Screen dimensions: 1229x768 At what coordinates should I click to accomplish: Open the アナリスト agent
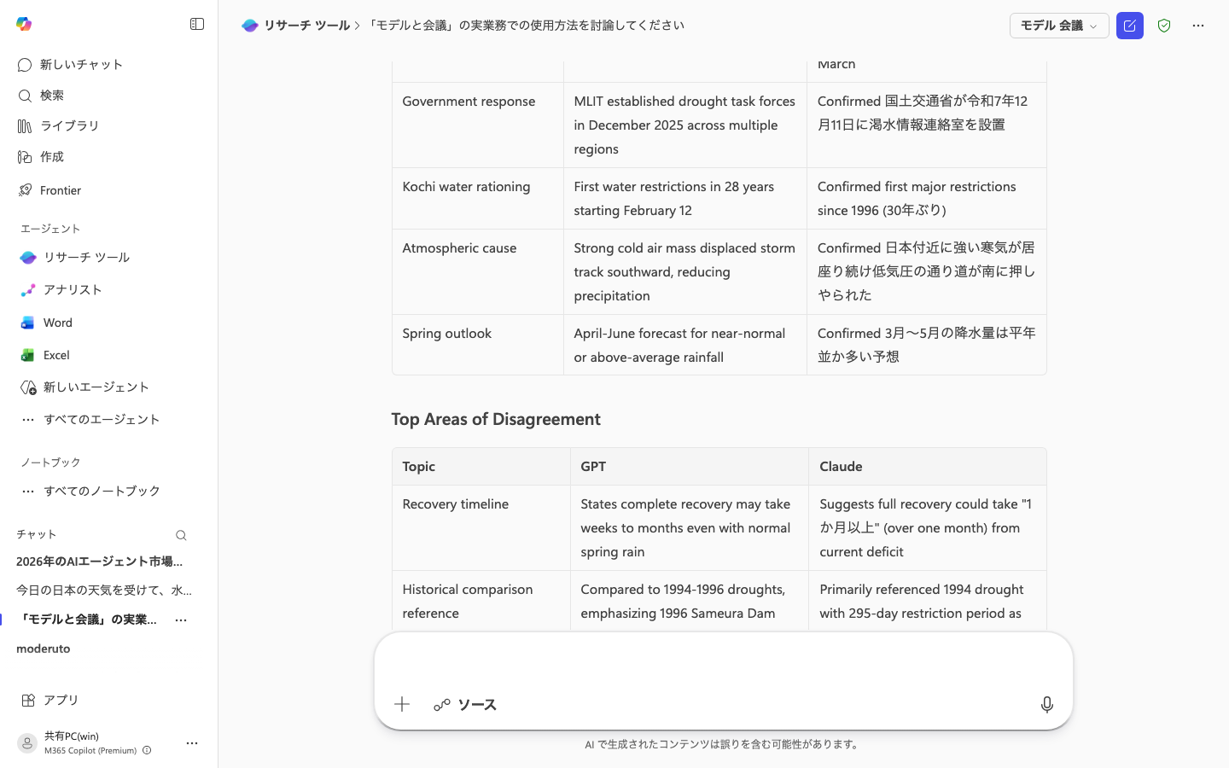click(73, 290)
